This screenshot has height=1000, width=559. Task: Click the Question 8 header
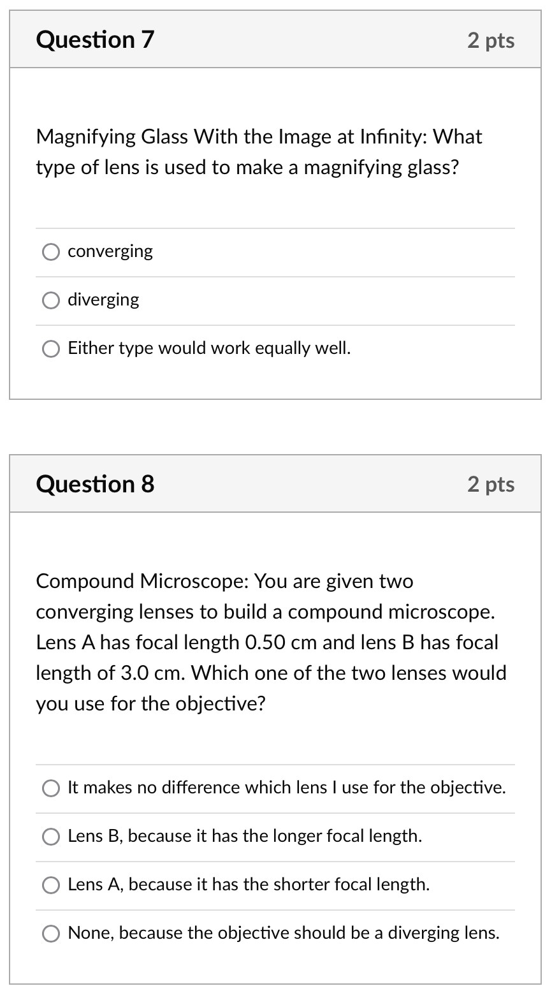pos(94,484)
